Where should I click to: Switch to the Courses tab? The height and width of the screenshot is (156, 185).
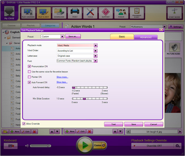pos(11,26)
